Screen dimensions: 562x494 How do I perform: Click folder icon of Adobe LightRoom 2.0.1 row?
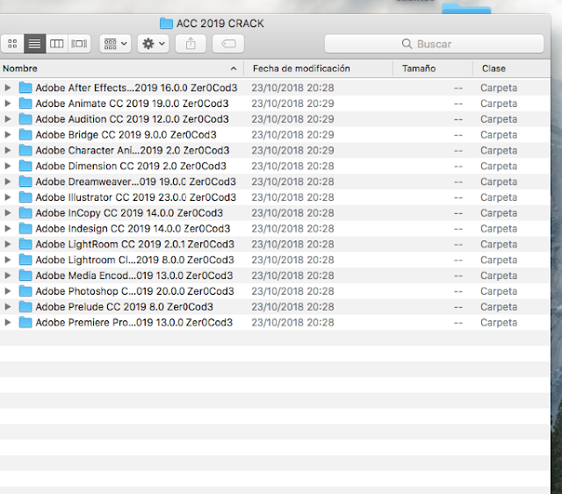(25, 244)
